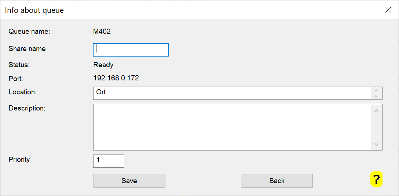Screen dimensions: 399x196
Task: Click the port address 192.168.0.172
Action: (116, 78)
